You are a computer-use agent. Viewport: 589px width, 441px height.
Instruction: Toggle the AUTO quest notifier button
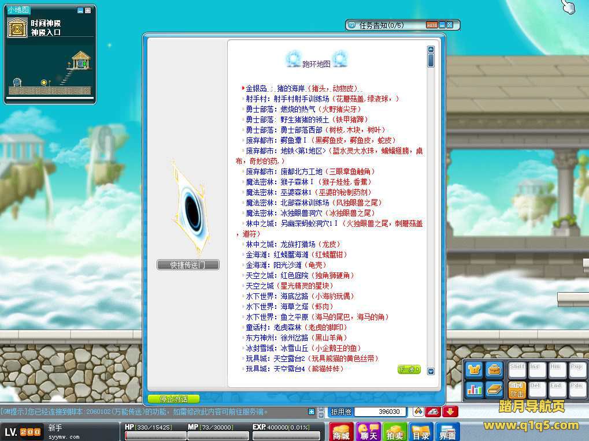pos(431,25)
